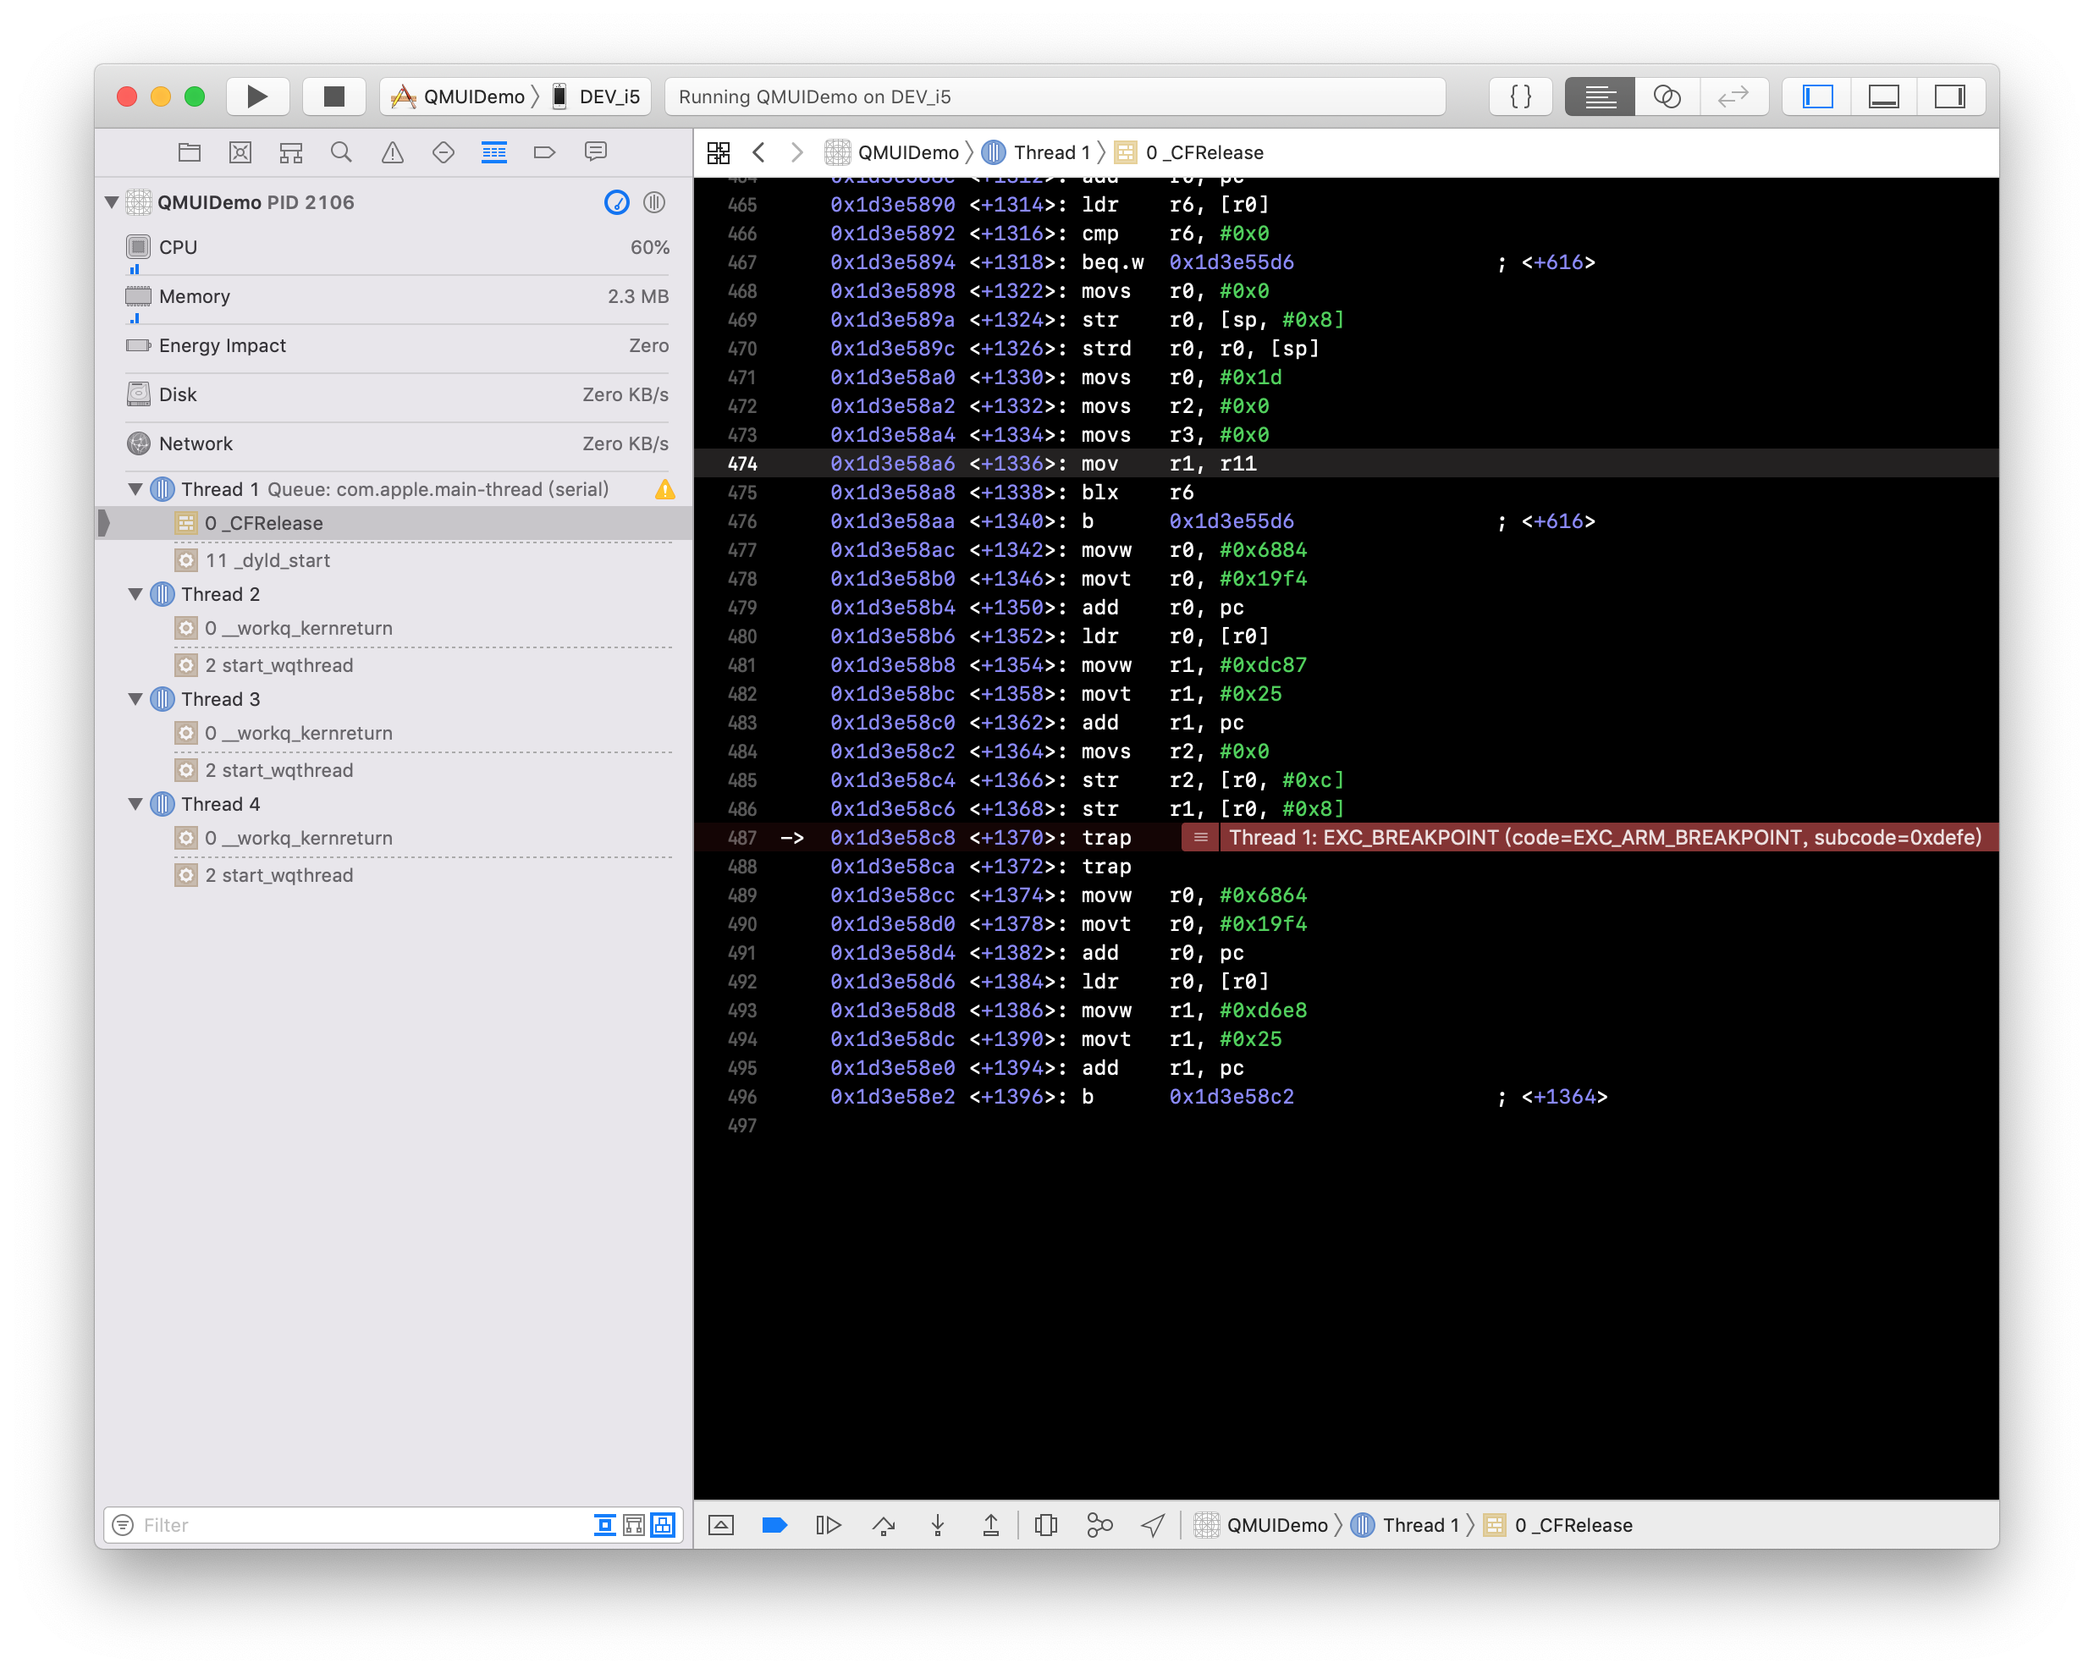Stop the running QMUIDemo app
This screenshot has width=2094, height=1674.
333,96
